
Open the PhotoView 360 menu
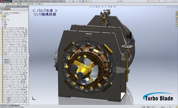45,1
